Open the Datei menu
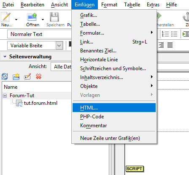Viewport: 189px width, 175px height. 8,5
